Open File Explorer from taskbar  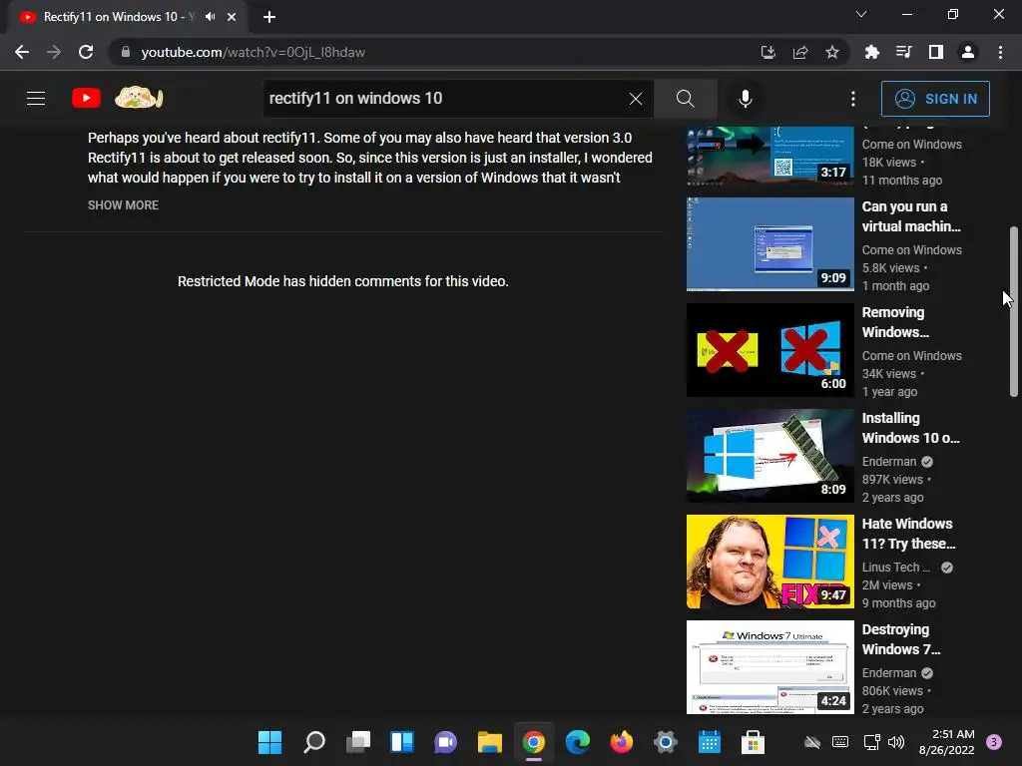489,742
